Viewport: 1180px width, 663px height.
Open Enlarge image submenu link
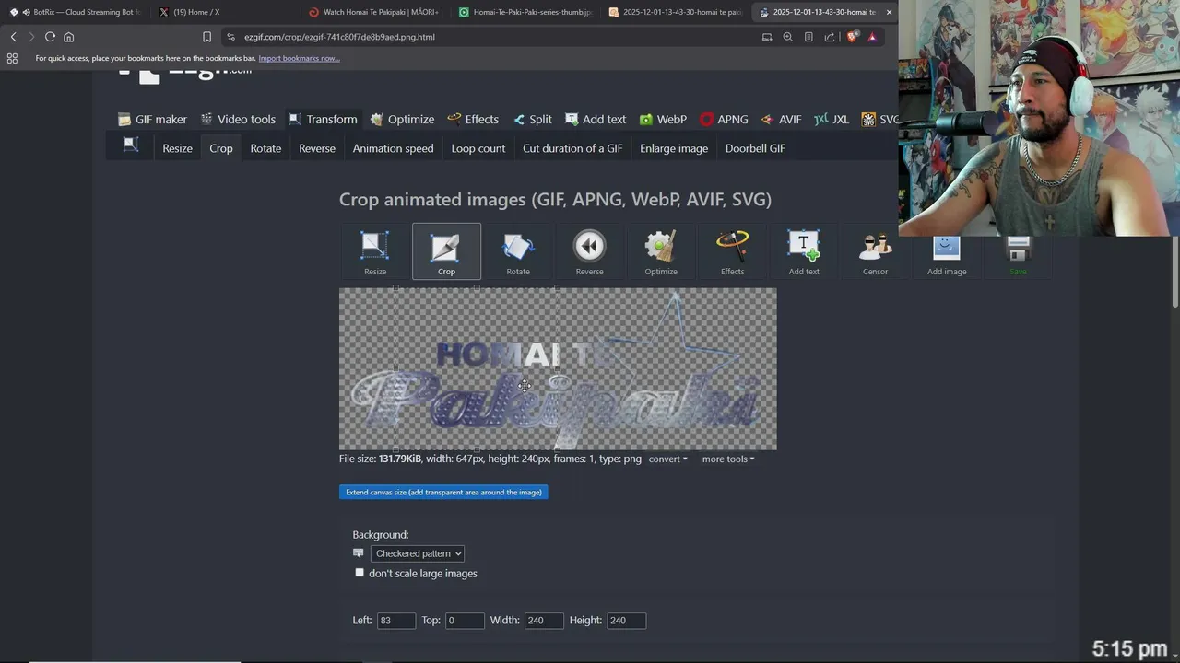(674, 148)
